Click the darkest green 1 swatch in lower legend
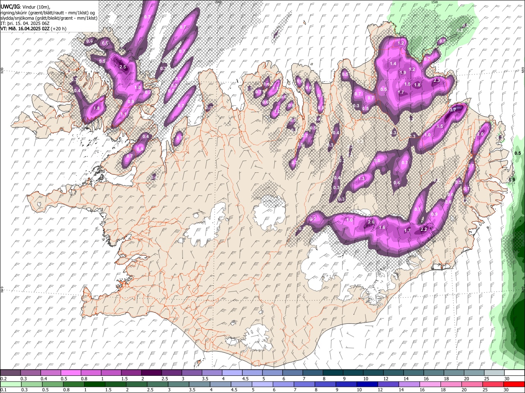Screen dimensions: 525x393 pos(94,384)
